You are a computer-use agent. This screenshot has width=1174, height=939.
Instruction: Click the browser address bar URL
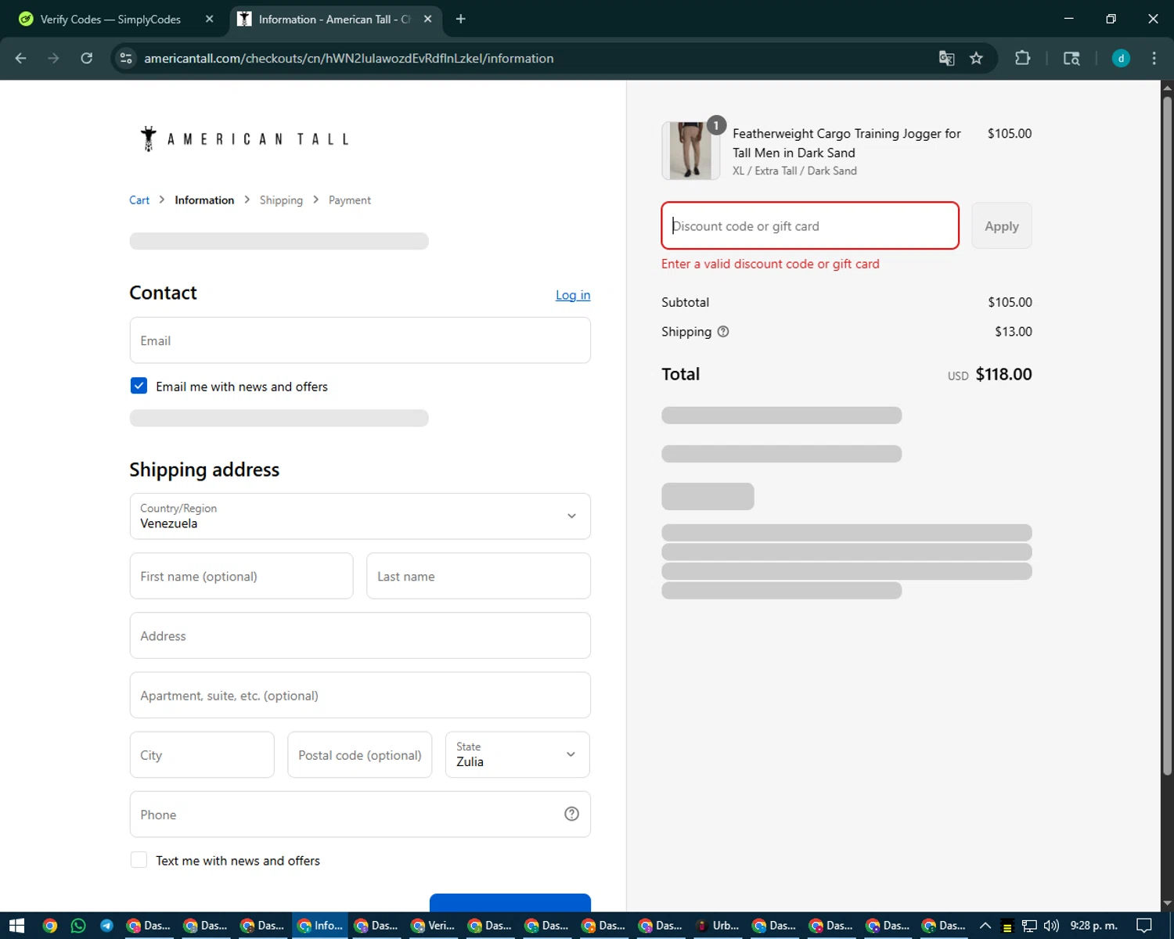[x=349, y=58]
